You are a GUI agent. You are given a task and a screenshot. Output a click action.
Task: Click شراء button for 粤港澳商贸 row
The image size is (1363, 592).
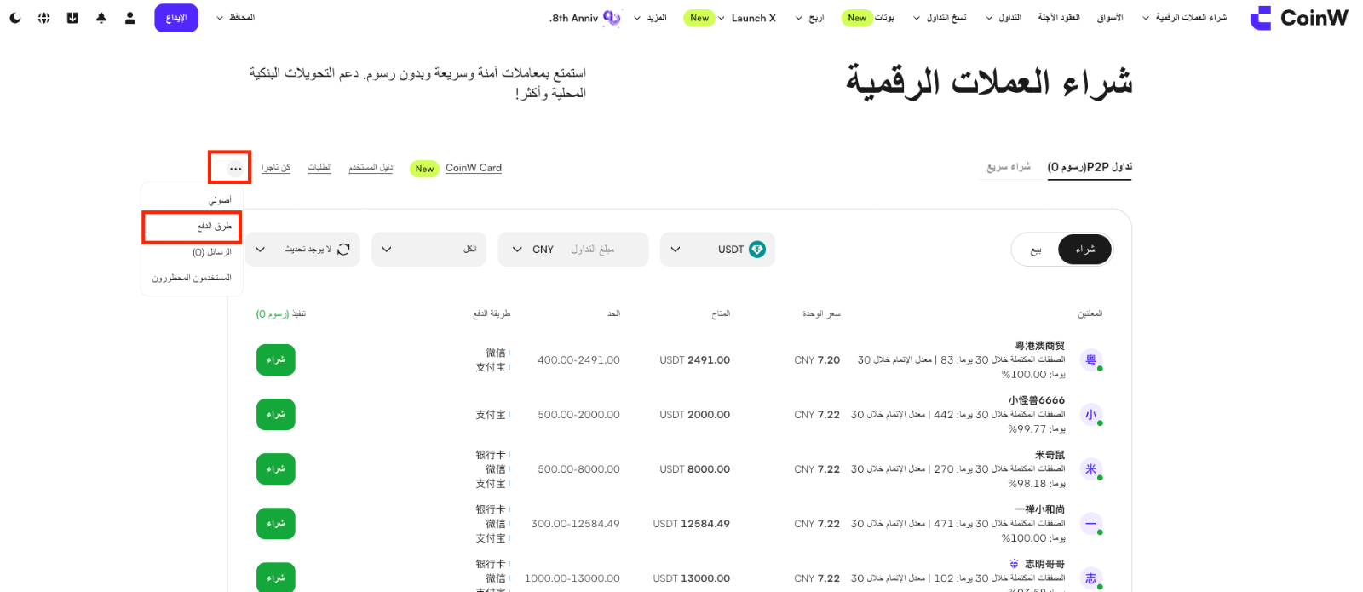[x=276, y=360]
